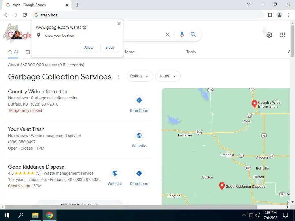The width and height of the screenshot is (295, 221).
Task: Switch to the Images tab icon
Action: tap(28, 52)
